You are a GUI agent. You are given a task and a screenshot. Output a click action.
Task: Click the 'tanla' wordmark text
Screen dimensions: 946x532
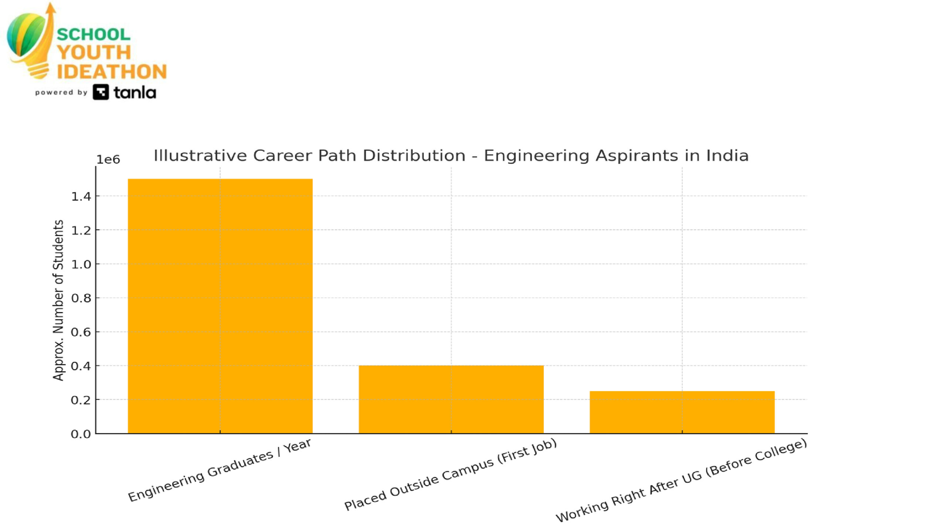coord(135,93)
